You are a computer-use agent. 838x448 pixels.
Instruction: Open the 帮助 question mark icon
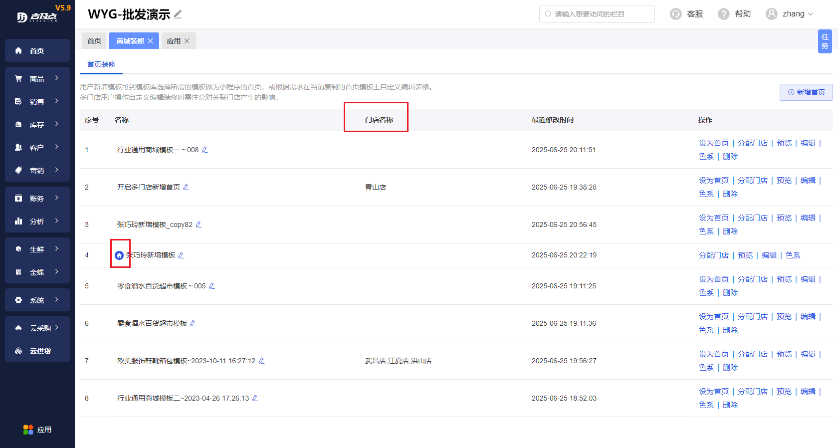(x=723, y=14)
